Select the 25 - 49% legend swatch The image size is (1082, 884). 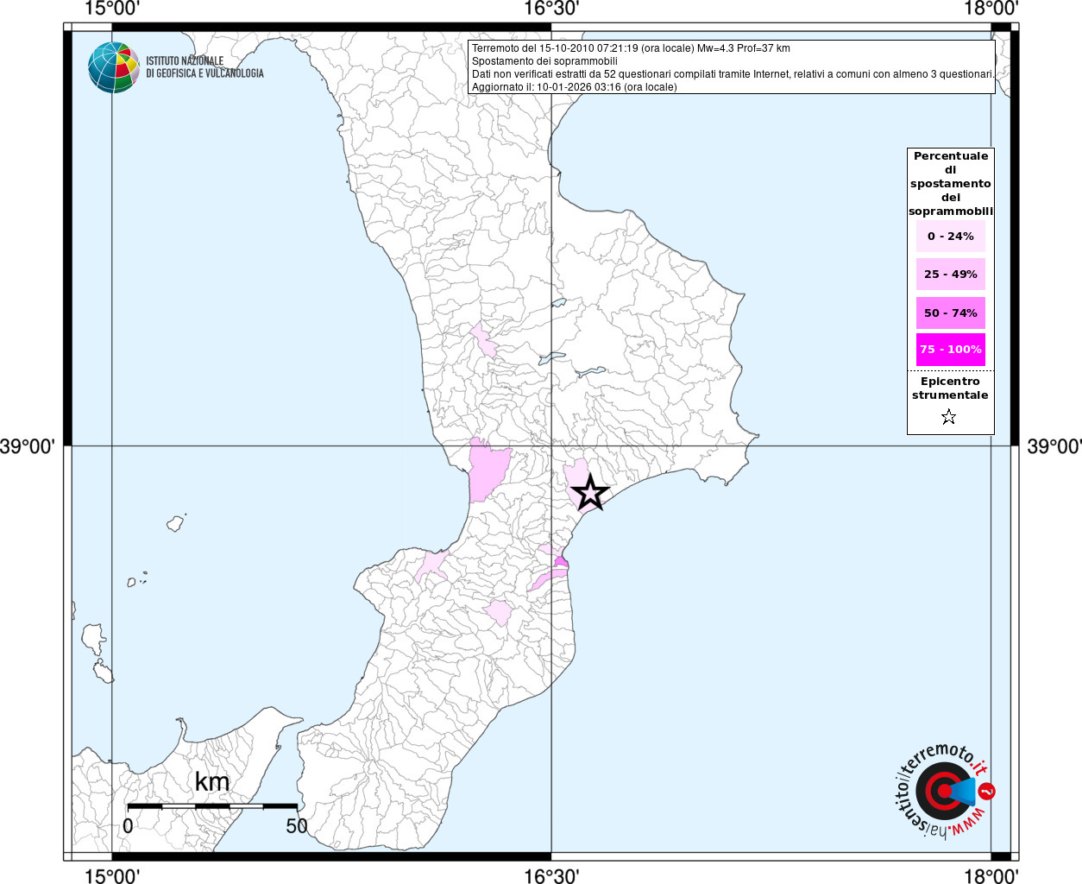pos(951,274)
